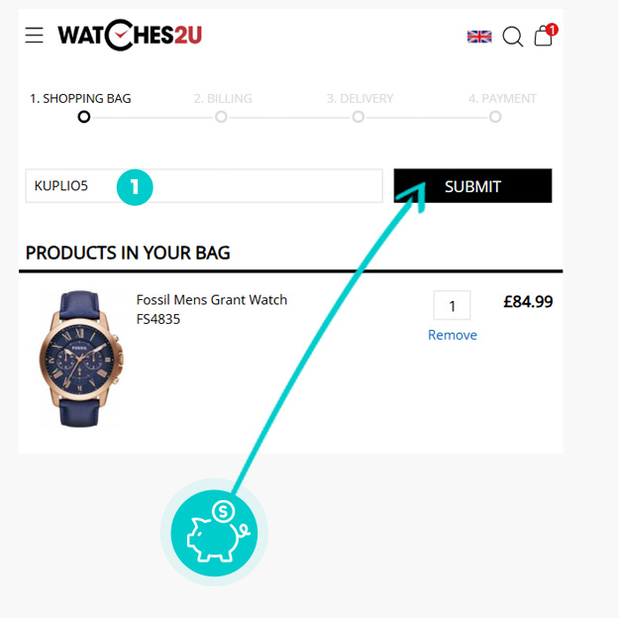This screenshot has height=618, width=619.
Task: Open the hamburger menu
Action: [x=34, y=35]
